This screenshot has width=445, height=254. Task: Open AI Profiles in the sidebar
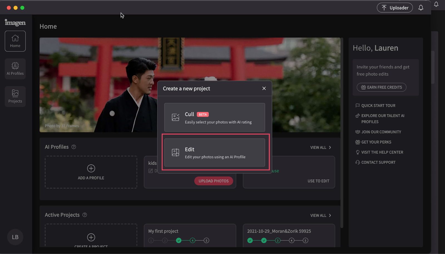(15, 69)
